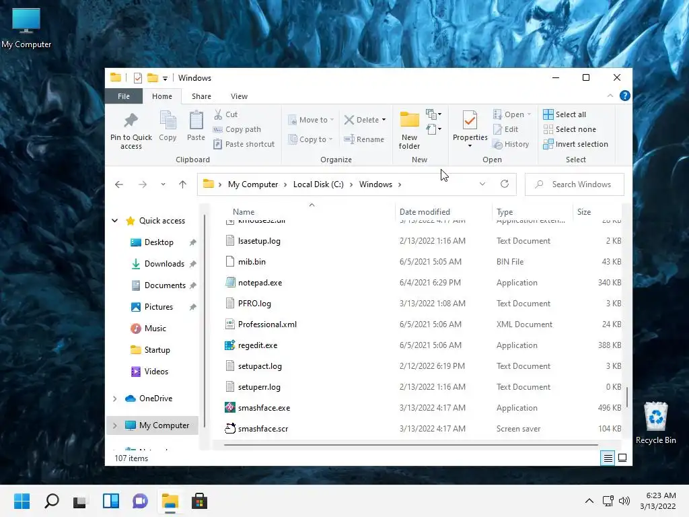Expand the OneDrive tree node
The width and height of the screenshot is (689, 517).
click(114, 399)
